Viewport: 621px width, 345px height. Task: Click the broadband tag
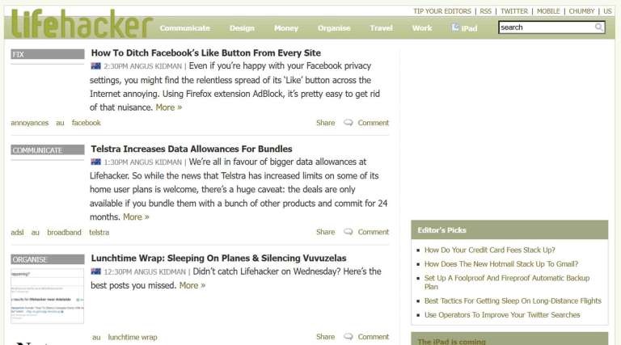pyautogui.click(x=64, y=232)
